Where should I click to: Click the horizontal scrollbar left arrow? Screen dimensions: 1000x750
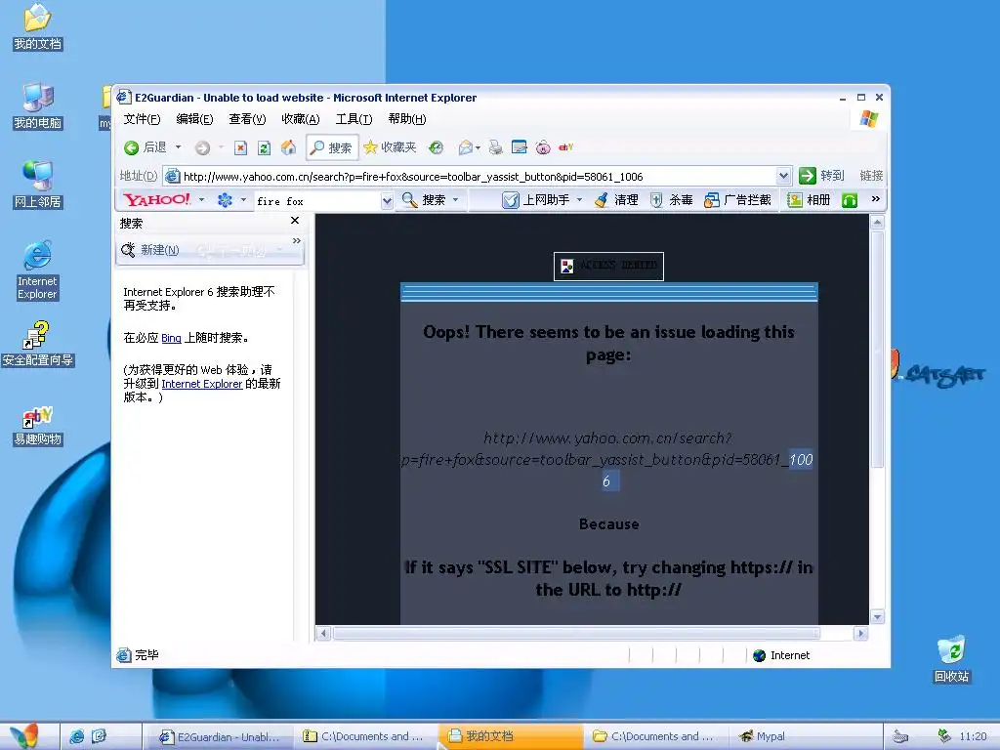pyautogui.click(x=323, y=633)
